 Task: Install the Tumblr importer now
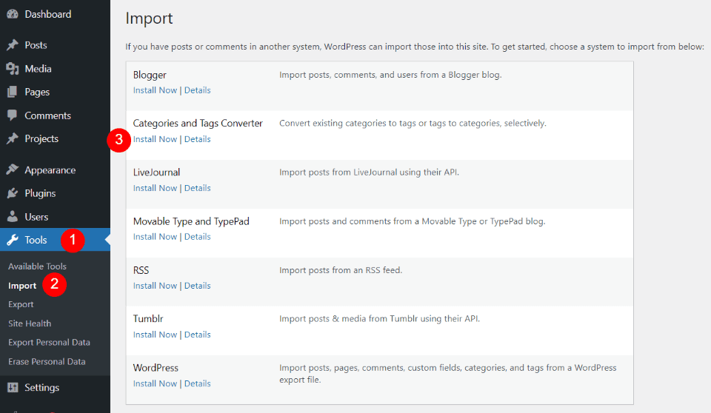pyautogui.click(x=155, y=335)
